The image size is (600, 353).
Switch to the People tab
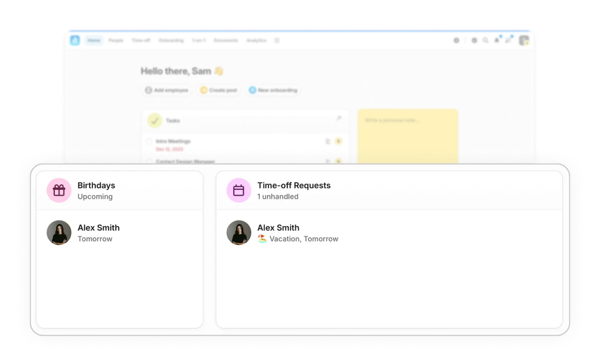(115, 40)
